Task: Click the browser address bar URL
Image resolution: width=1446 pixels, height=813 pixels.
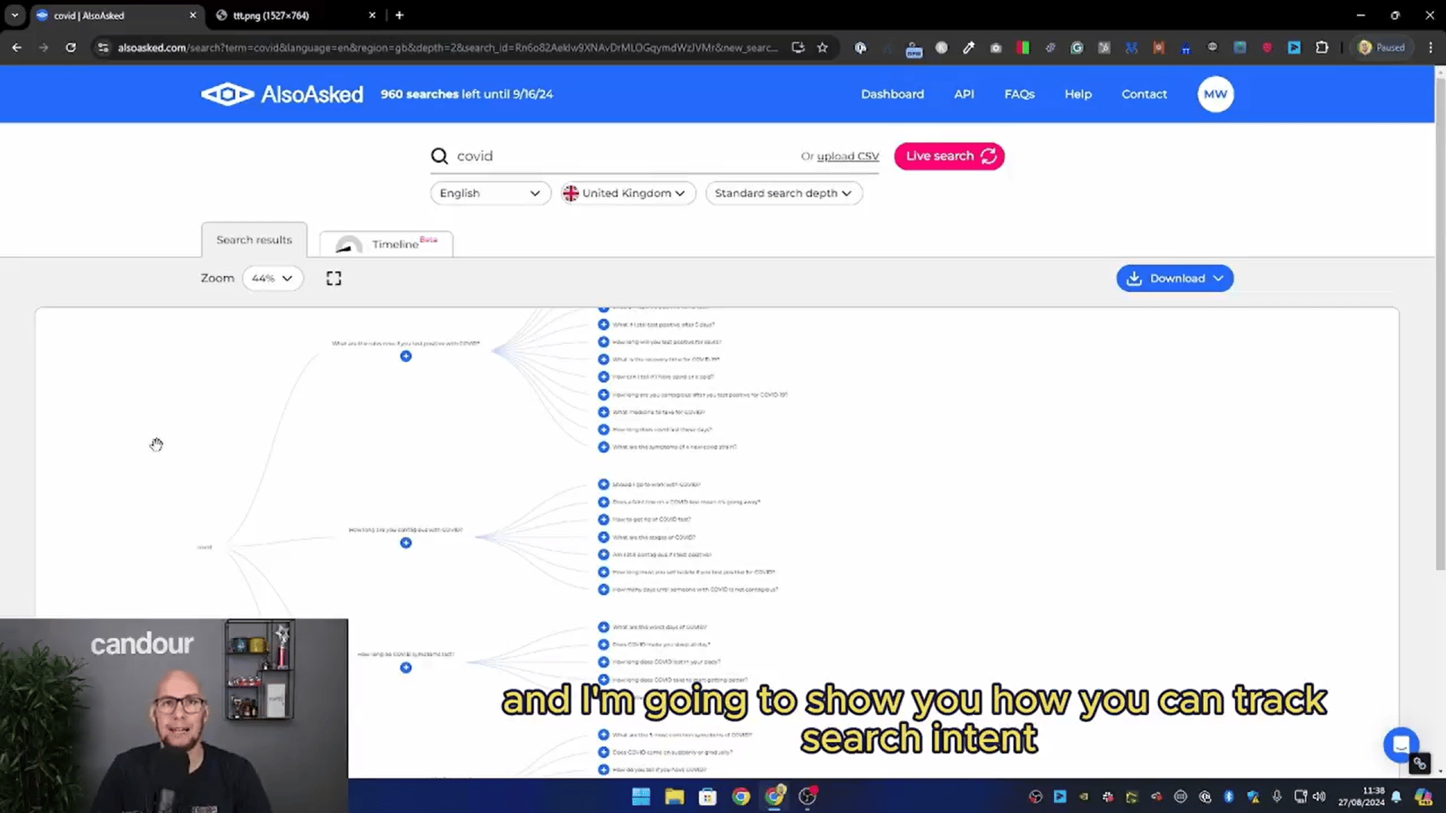Action: point(448,48)
